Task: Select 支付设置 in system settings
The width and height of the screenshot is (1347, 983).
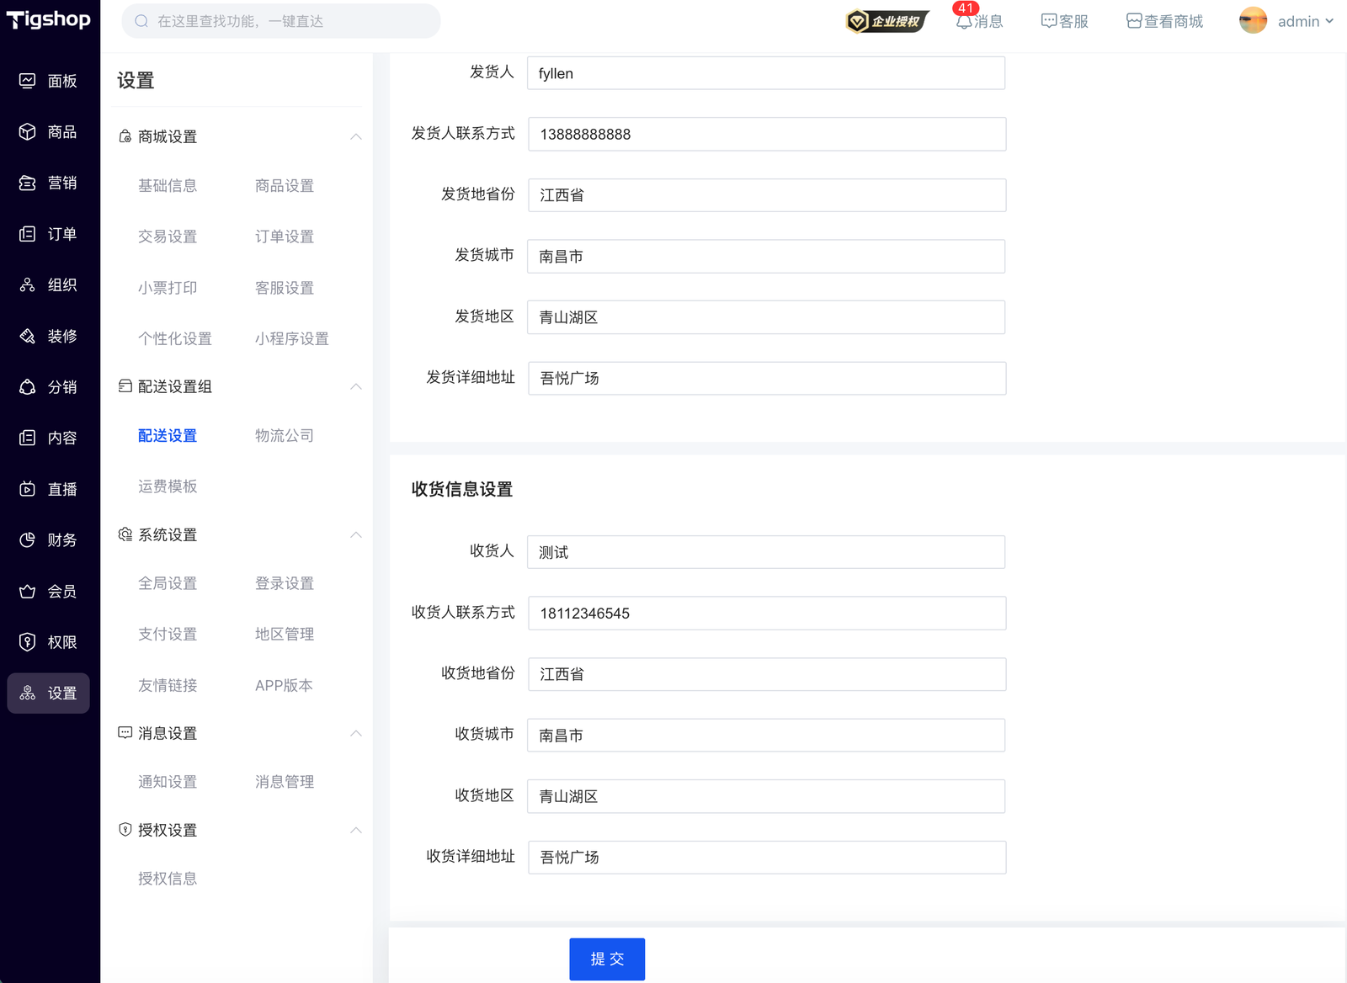Action: coord(168,635)
